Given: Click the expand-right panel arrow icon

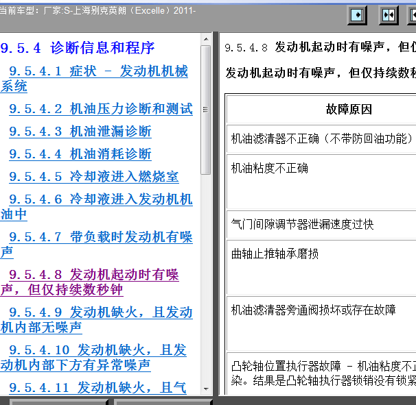Looking at the screenshot, I should click(x=357, y=15).
